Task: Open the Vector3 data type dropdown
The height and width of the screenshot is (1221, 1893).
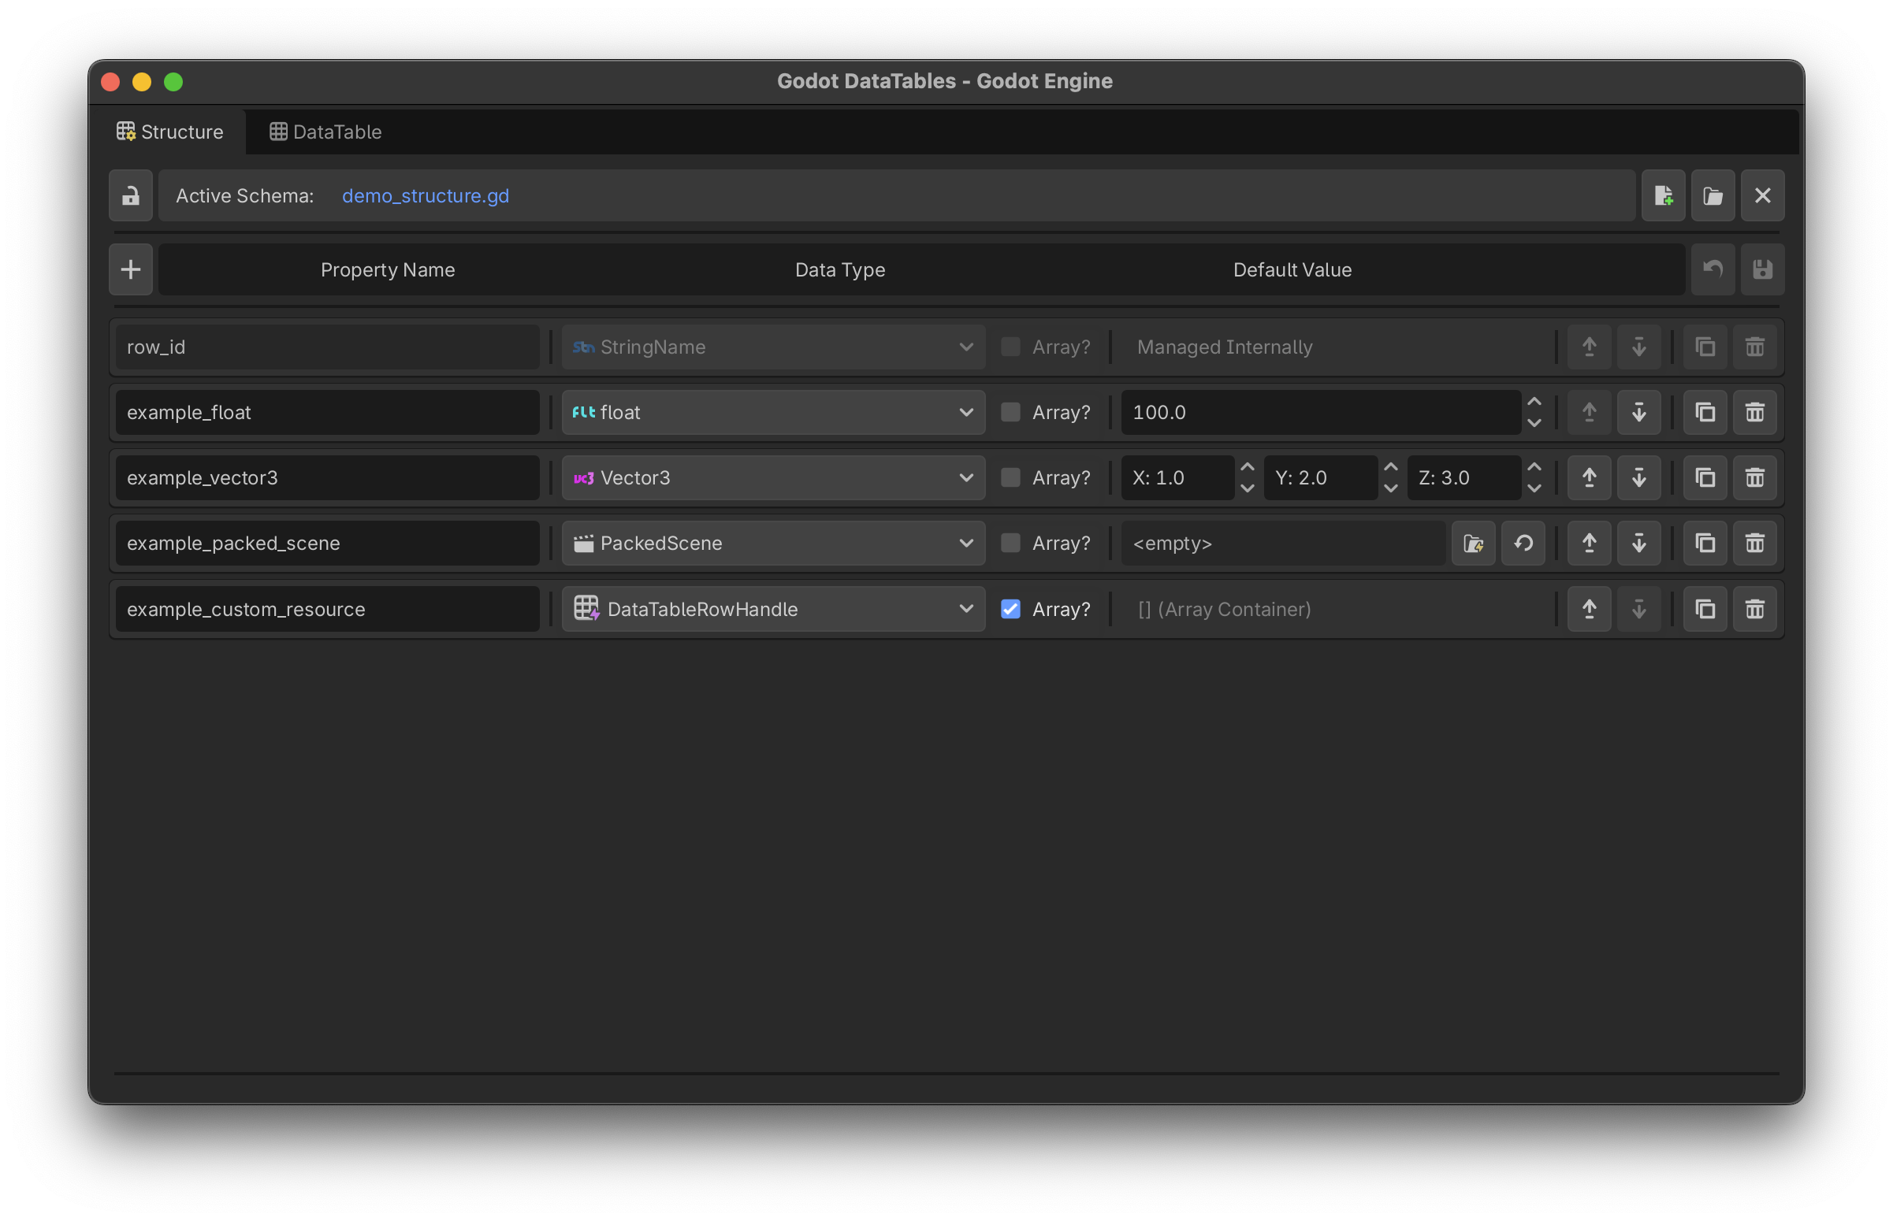Action: (x=773, y=478)
